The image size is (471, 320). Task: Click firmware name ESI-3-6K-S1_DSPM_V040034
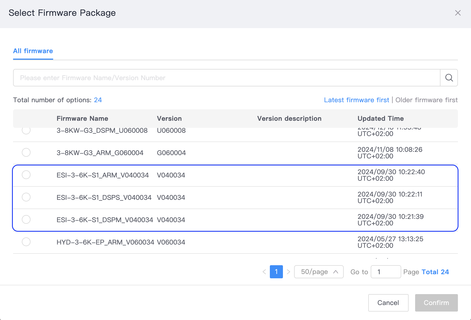105,220
